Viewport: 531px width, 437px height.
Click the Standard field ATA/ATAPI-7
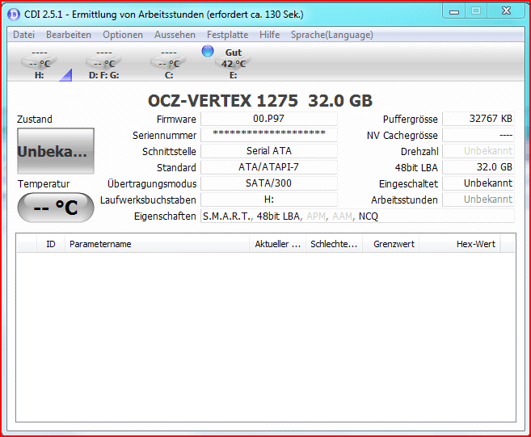(x=269, y=167)
